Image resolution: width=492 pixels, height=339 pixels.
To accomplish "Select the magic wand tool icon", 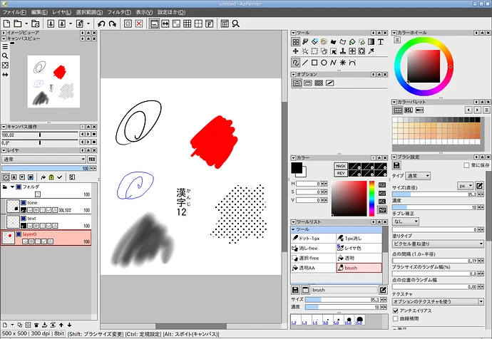I will pos(305,51).
